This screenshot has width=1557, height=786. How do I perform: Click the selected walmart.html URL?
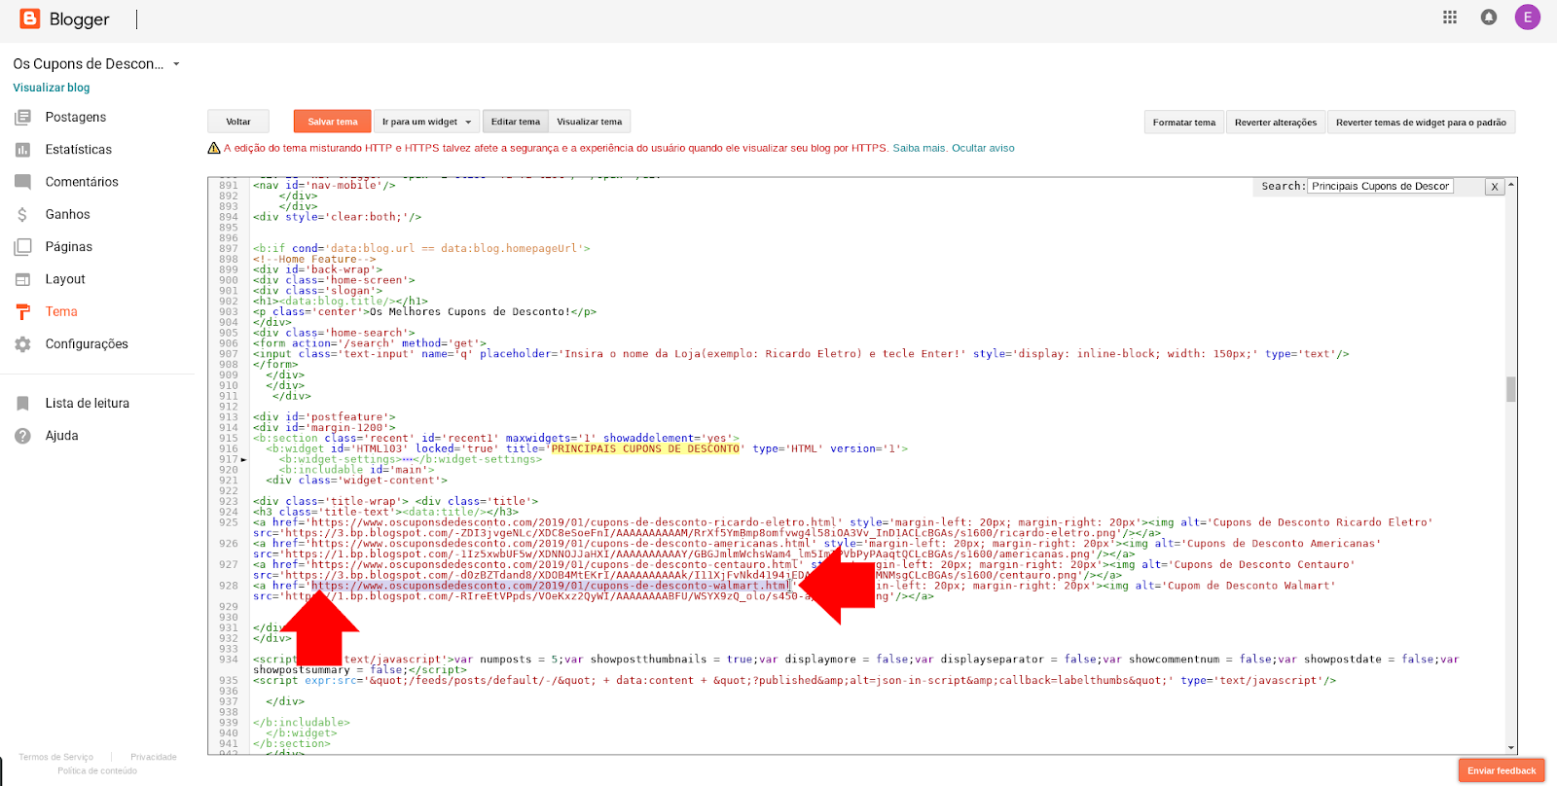(x=551, y=586)
